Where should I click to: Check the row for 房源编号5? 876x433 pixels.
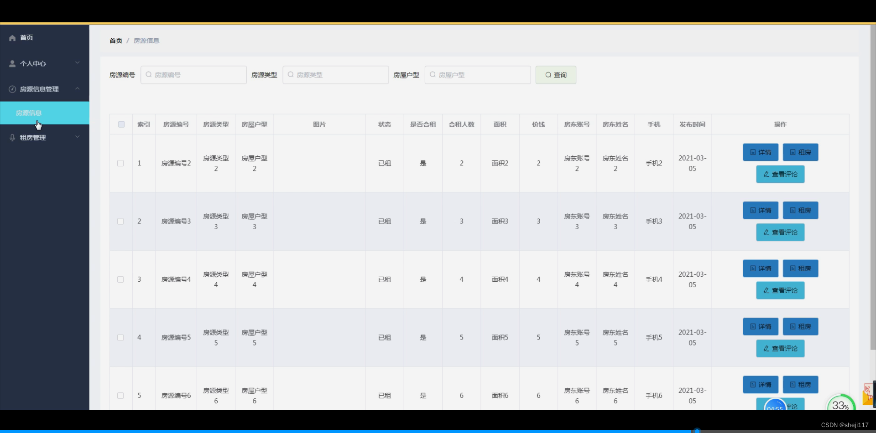click(120, 338)
